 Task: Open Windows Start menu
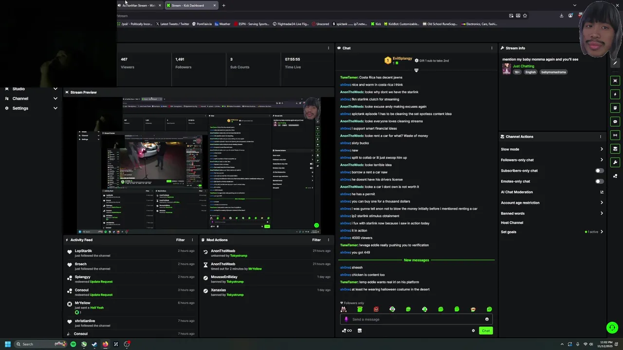tap(7, 344)
